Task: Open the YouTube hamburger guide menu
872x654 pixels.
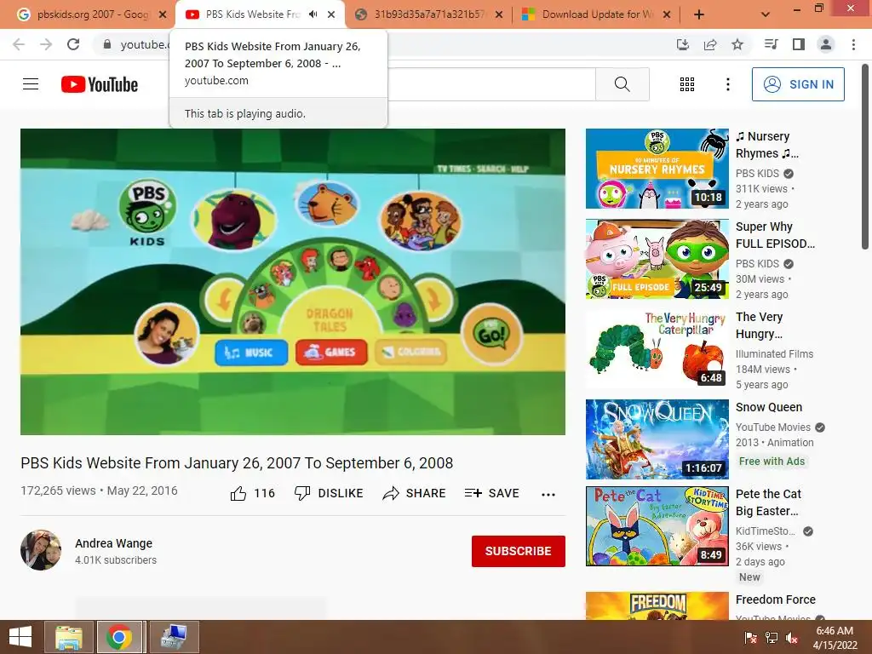Action: [x=31, y=84]
